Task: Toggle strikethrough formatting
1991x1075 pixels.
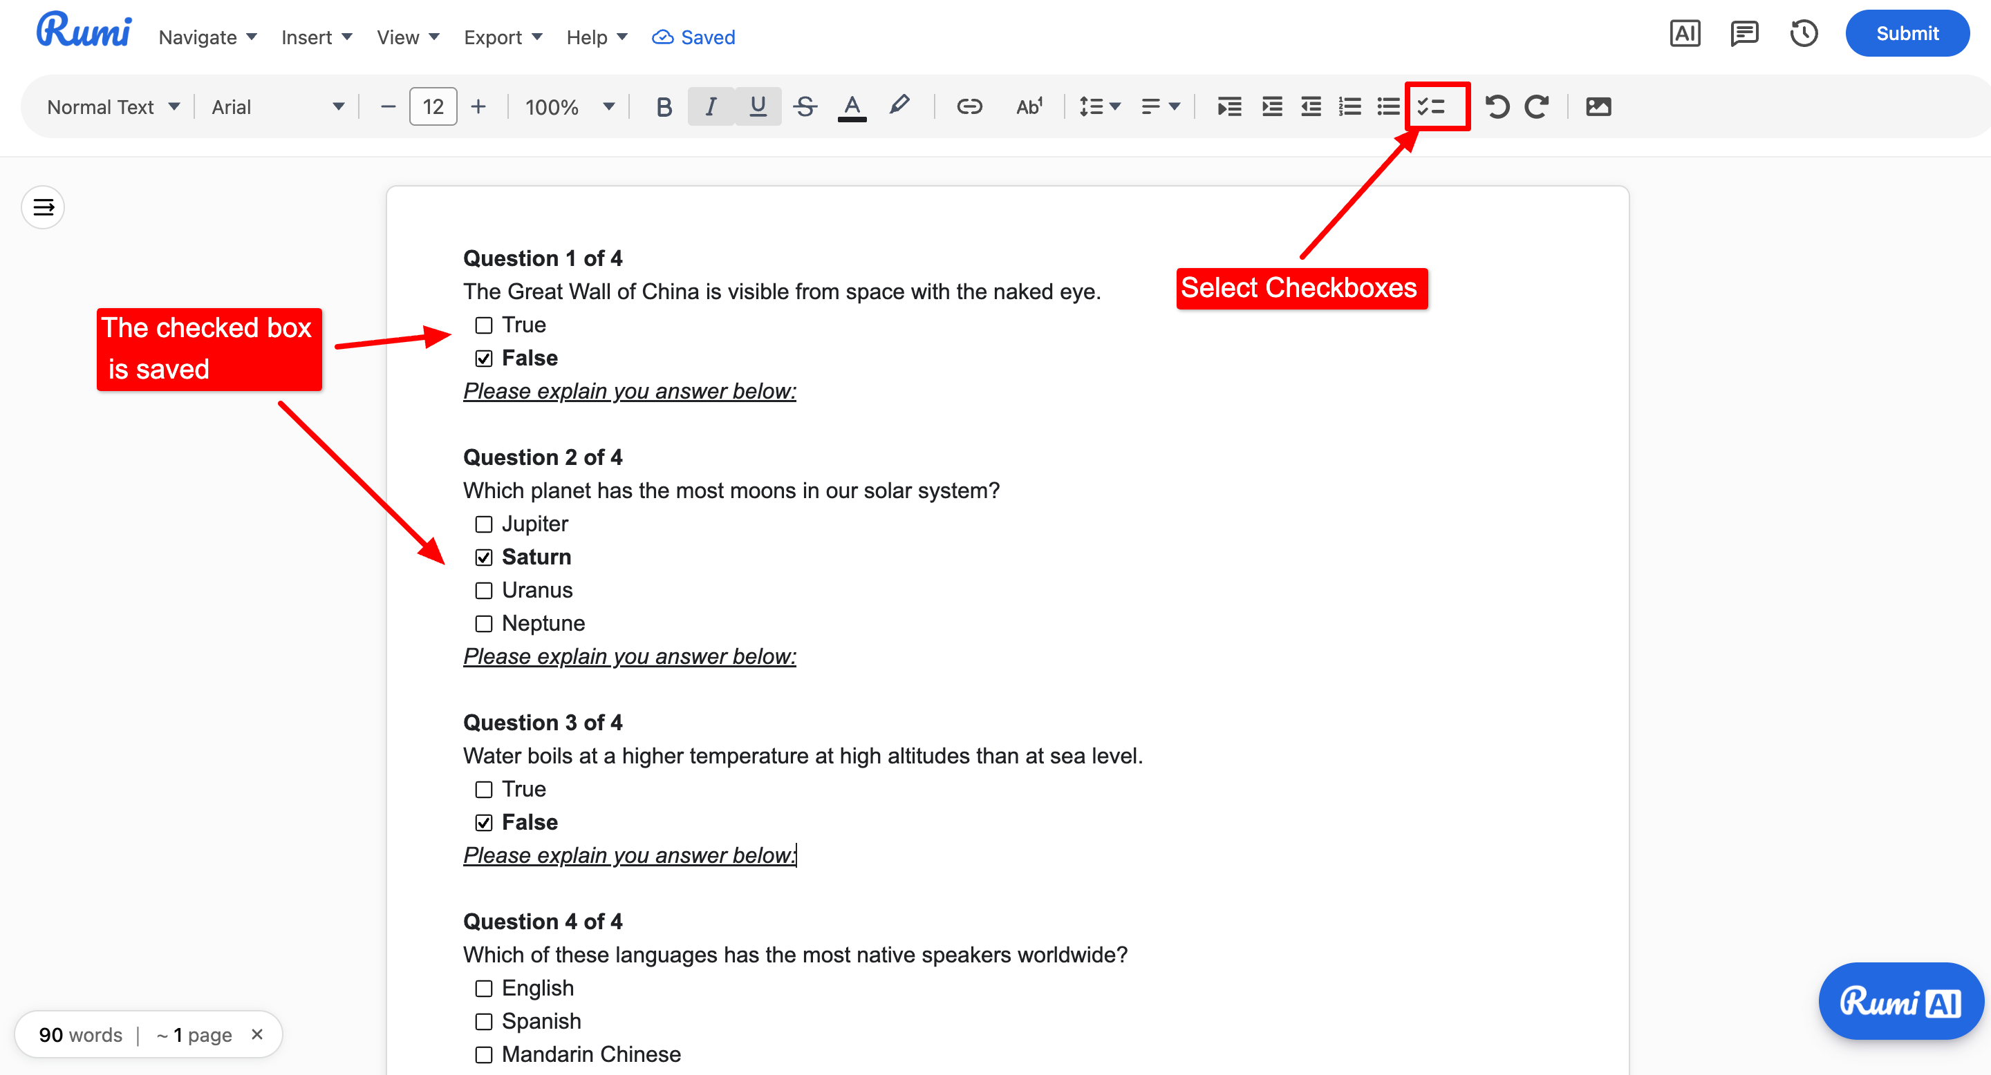Action: point(805,106)
